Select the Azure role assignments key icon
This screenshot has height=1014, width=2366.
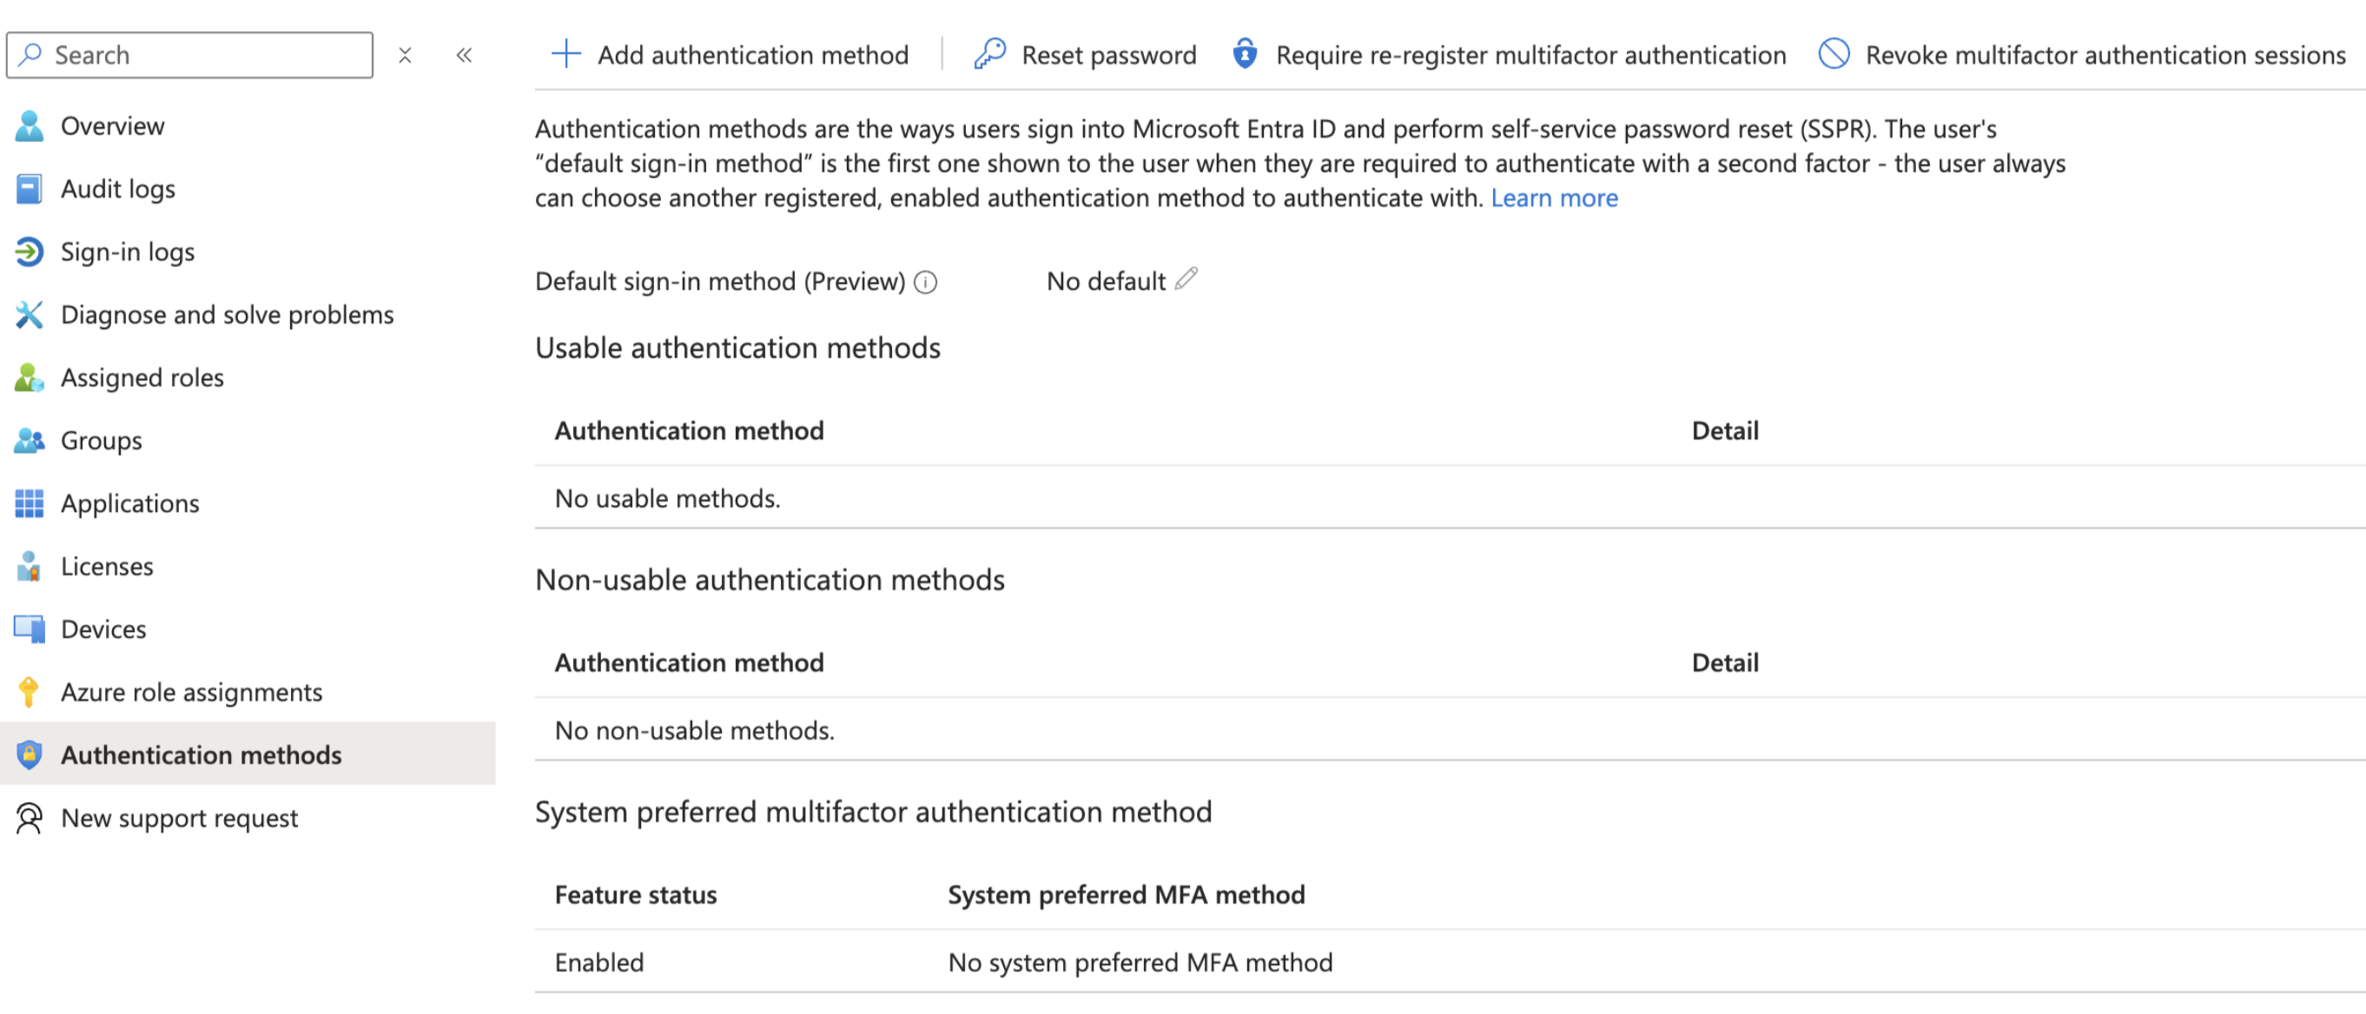pyautogui.click(x=29, y=692)
